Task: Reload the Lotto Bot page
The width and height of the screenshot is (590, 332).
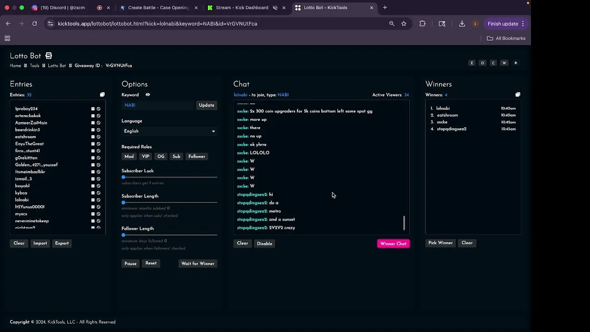Action: 35,24
